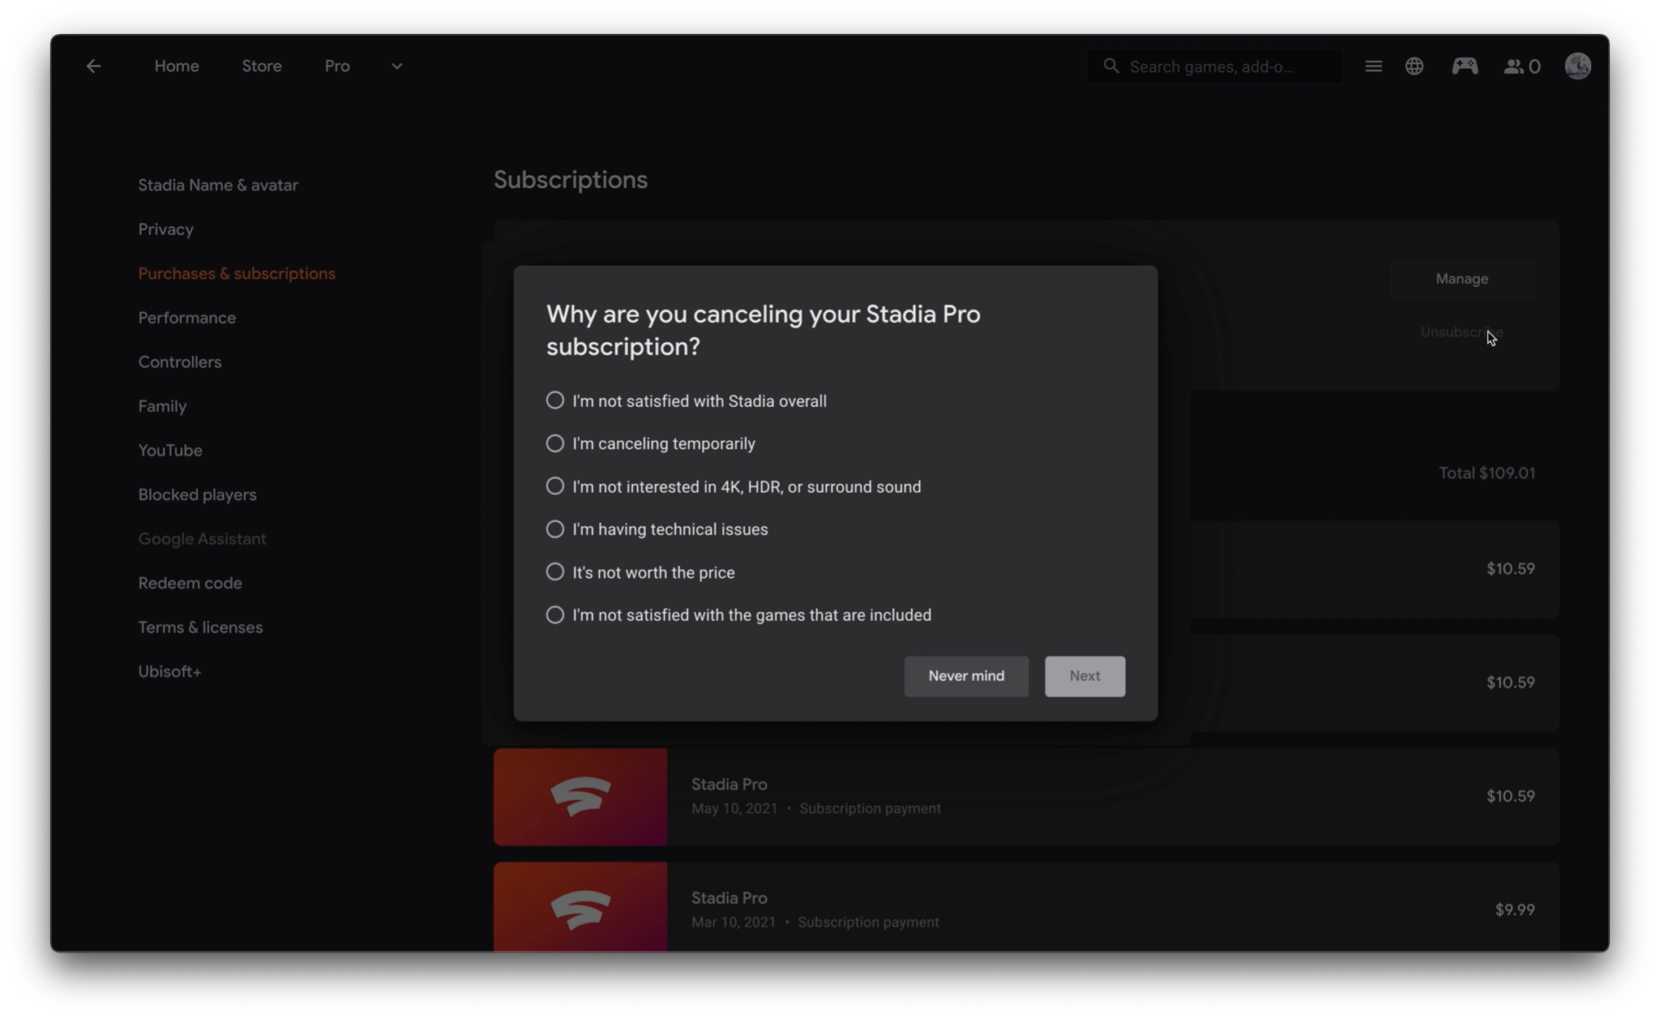Select "I'm having technical issues" radio
Viewport: 1660px width, 1019px height.
(x=657, y=529)
